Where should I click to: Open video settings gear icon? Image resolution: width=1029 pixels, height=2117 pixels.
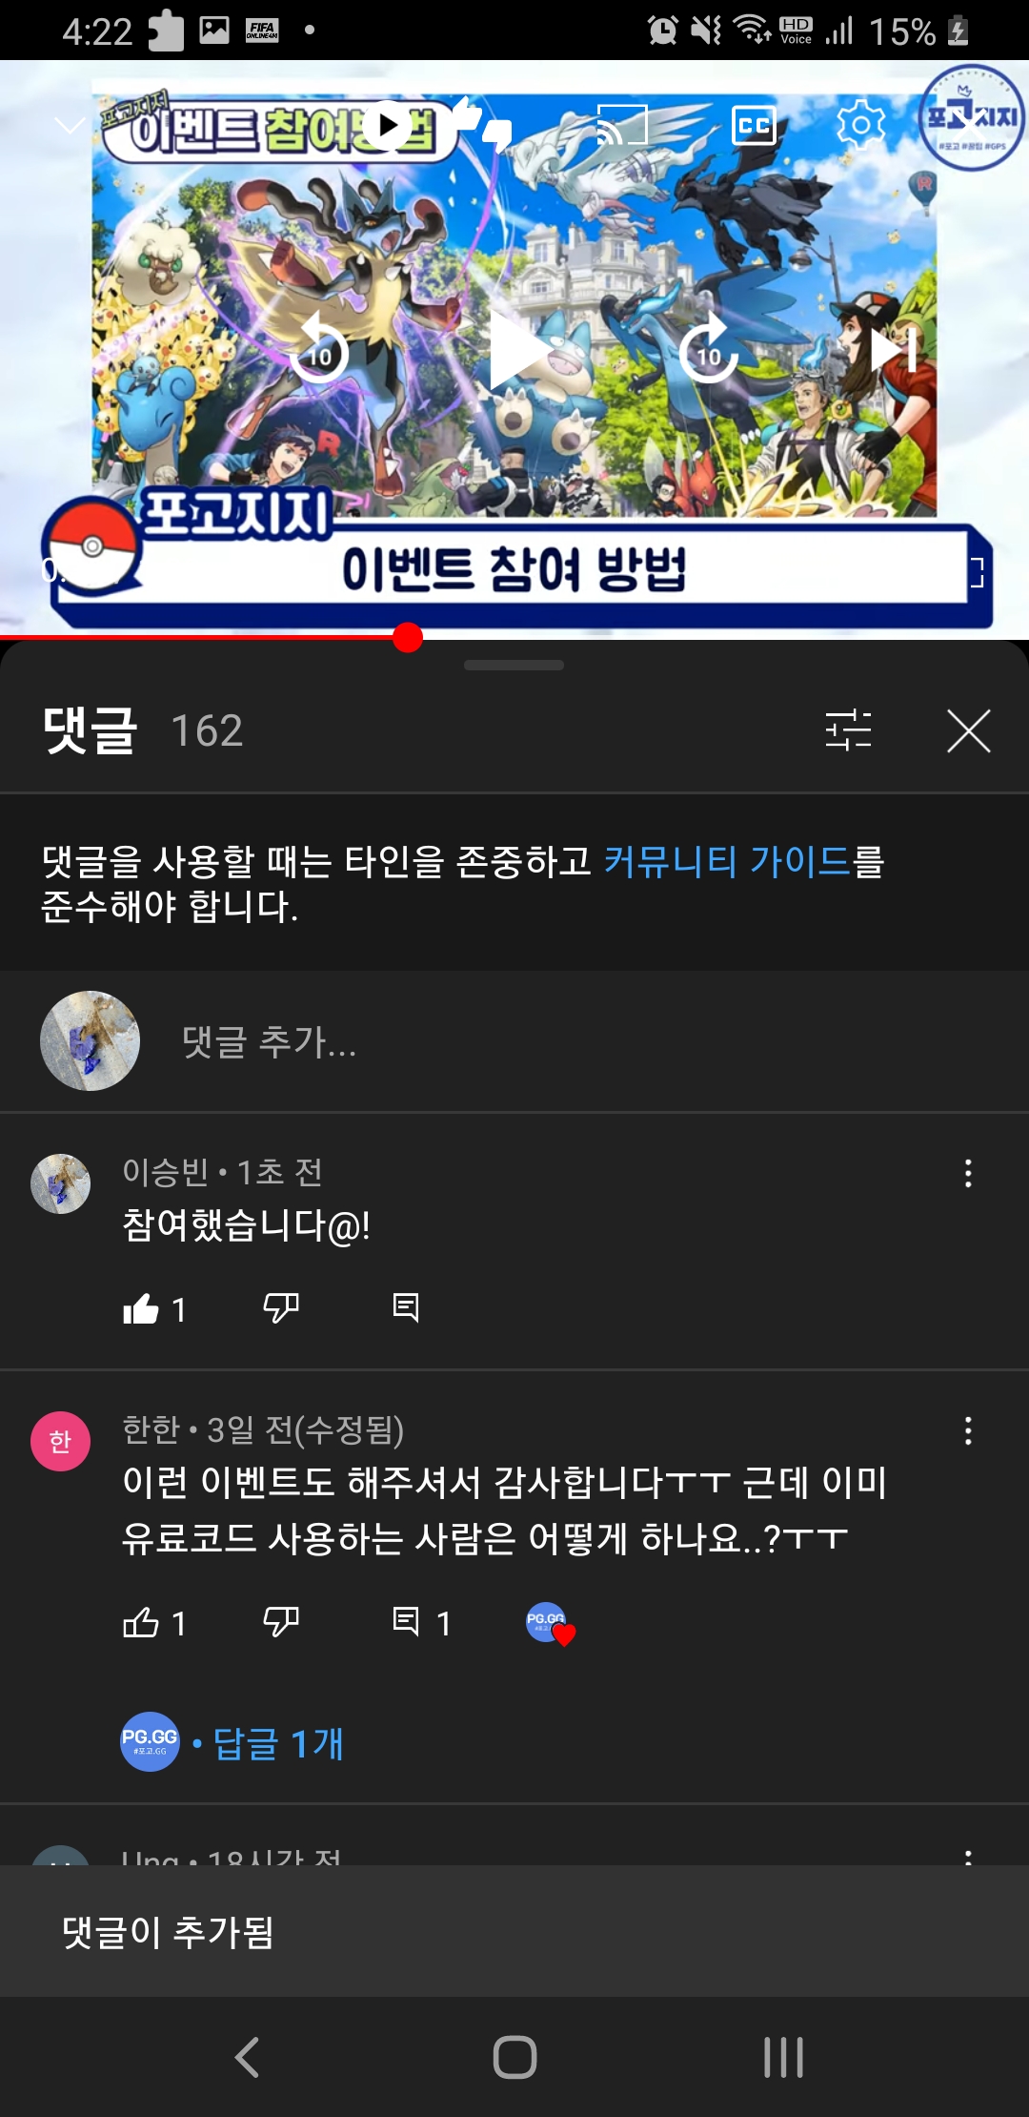pos(861,125)
